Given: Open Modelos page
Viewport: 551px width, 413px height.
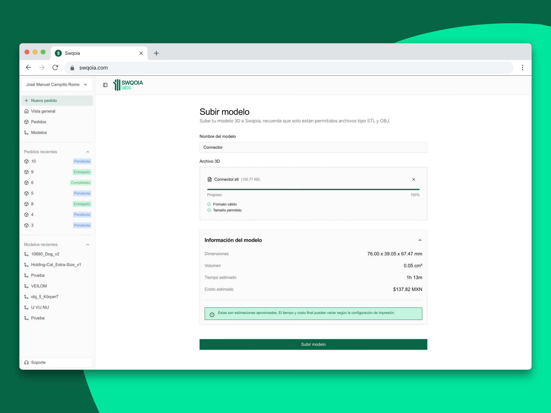Looking at the screenshot, I should (x=57, y=133).
